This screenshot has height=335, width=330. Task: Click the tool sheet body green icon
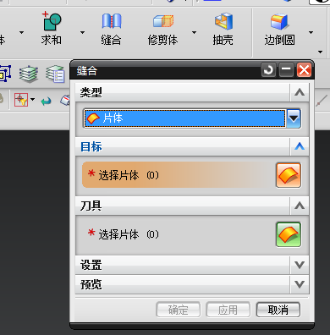click(x=289, y=234)
